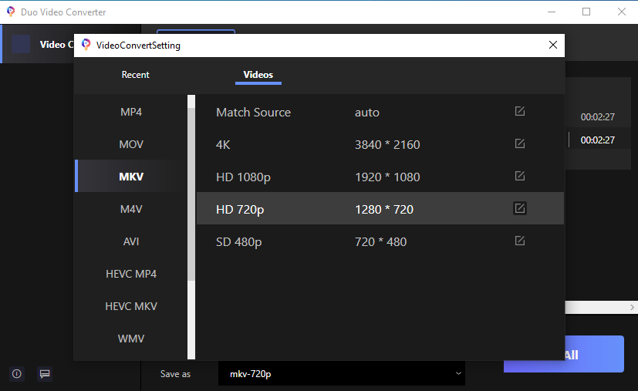Click the 3840 * 2160 resolution value
The image size is (638, 391).
387,144
